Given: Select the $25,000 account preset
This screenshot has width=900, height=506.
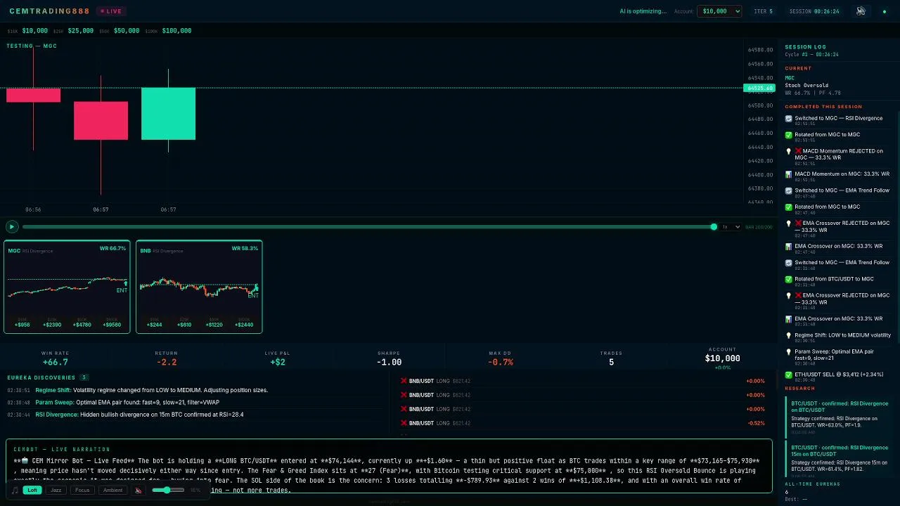Looking at the screenshot, I should [x=81, y=31].
